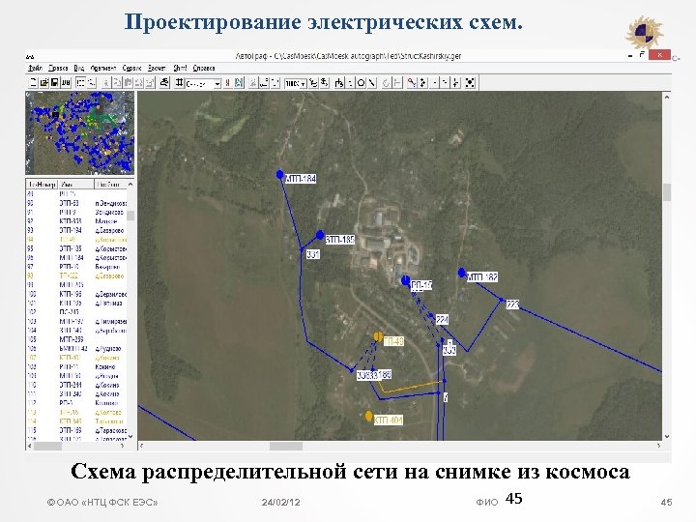Select the yellow ТП-49 row 94
696x522 pixels.
coord(76,240)
